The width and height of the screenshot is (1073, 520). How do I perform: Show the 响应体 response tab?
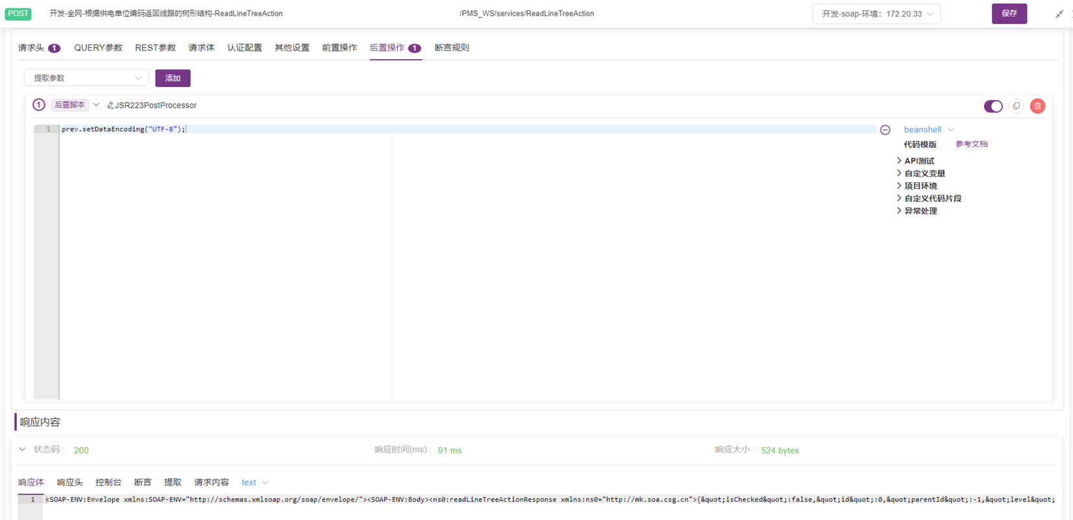point(31,482)
